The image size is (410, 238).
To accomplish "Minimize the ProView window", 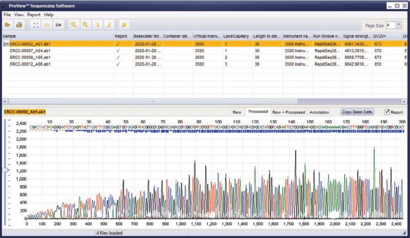I will [390, 6].
